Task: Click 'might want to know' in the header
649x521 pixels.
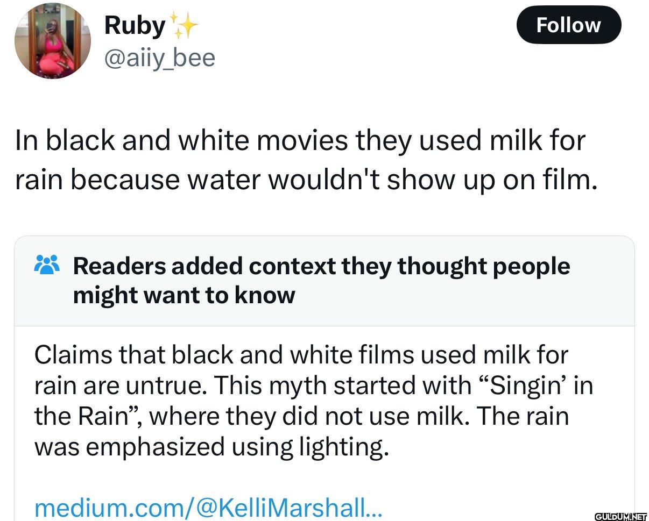Action: [184, 295]
